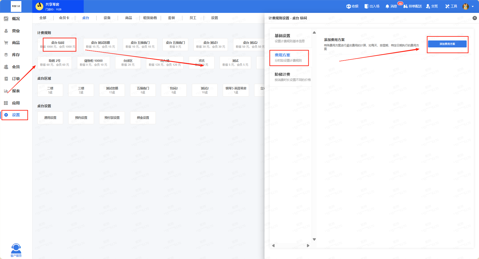Screen dimensions: 479x259
Task: Open the 营业 sidebar icon
Action: pos(6,31)
